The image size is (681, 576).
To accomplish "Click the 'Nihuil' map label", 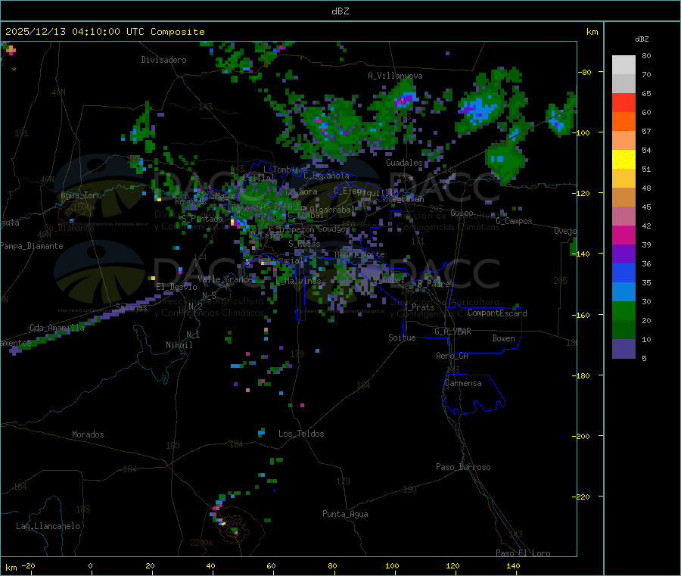I will 179,345.
